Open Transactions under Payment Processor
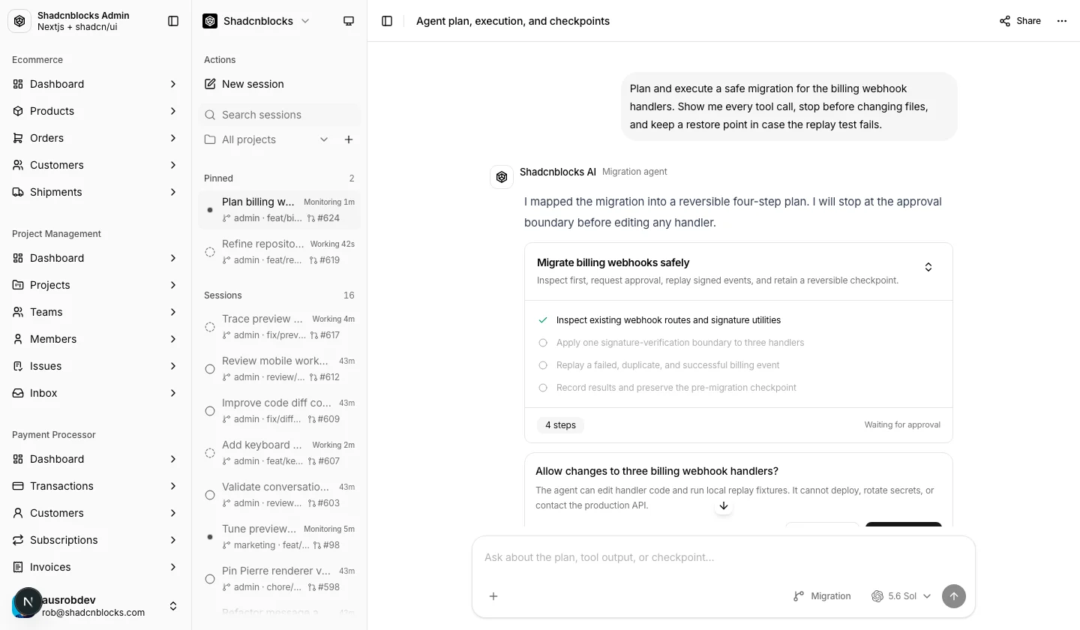 (96, 486)
